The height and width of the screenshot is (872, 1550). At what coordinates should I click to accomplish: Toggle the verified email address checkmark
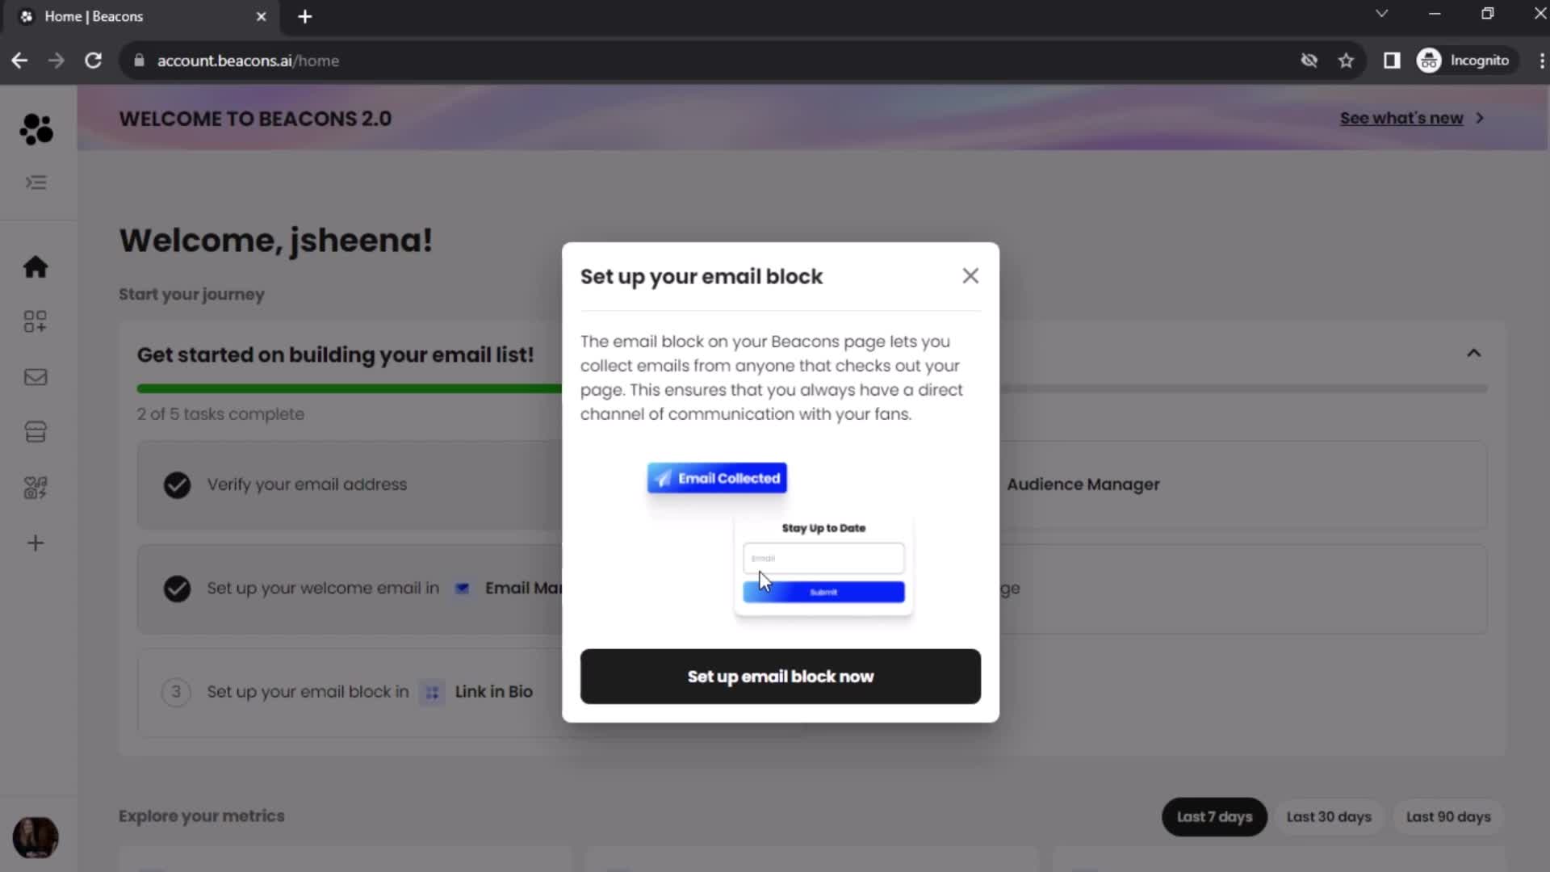[x=177, y=484]
